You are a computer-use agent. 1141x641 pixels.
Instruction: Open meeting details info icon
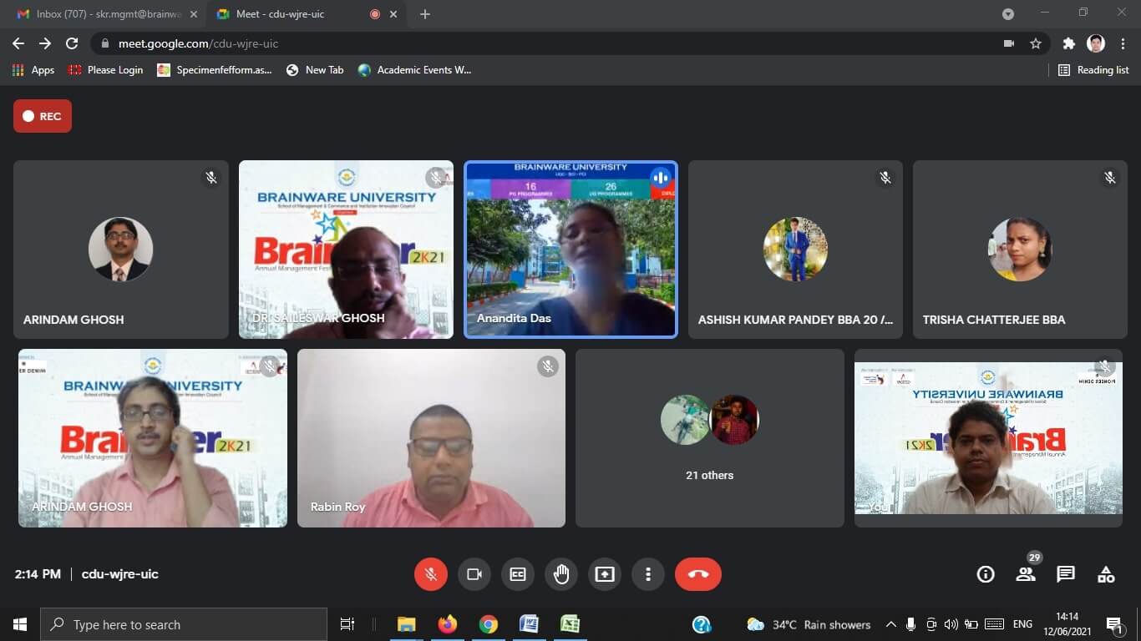(x=986, y=574)
